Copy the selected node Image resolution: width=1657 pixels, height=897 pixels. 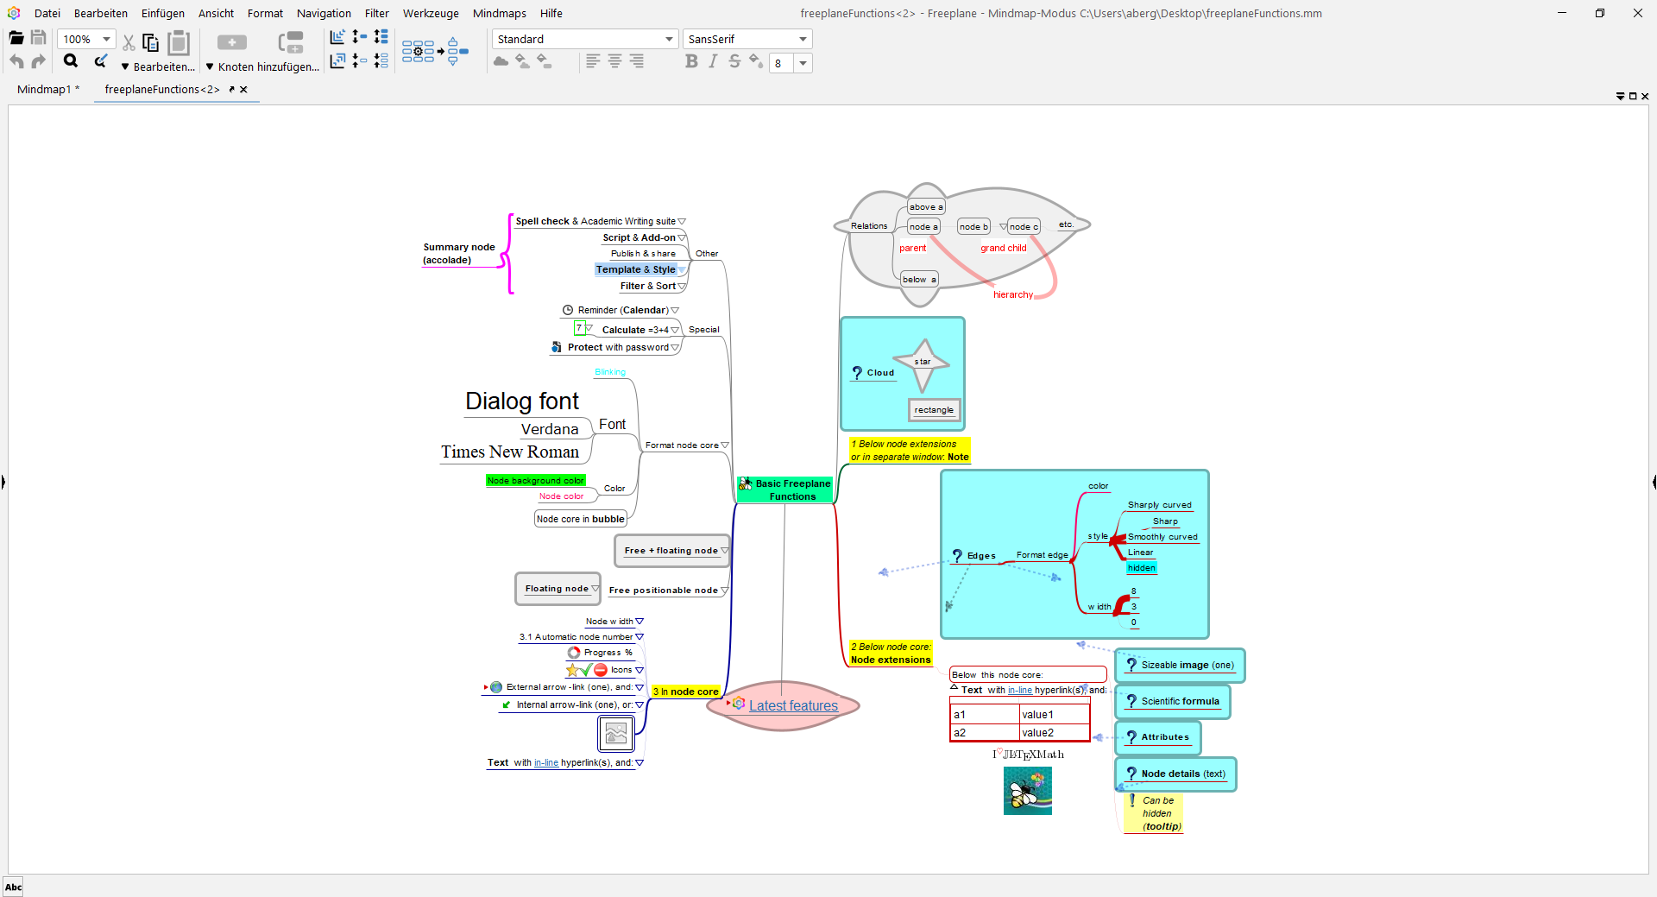point(149,42)
